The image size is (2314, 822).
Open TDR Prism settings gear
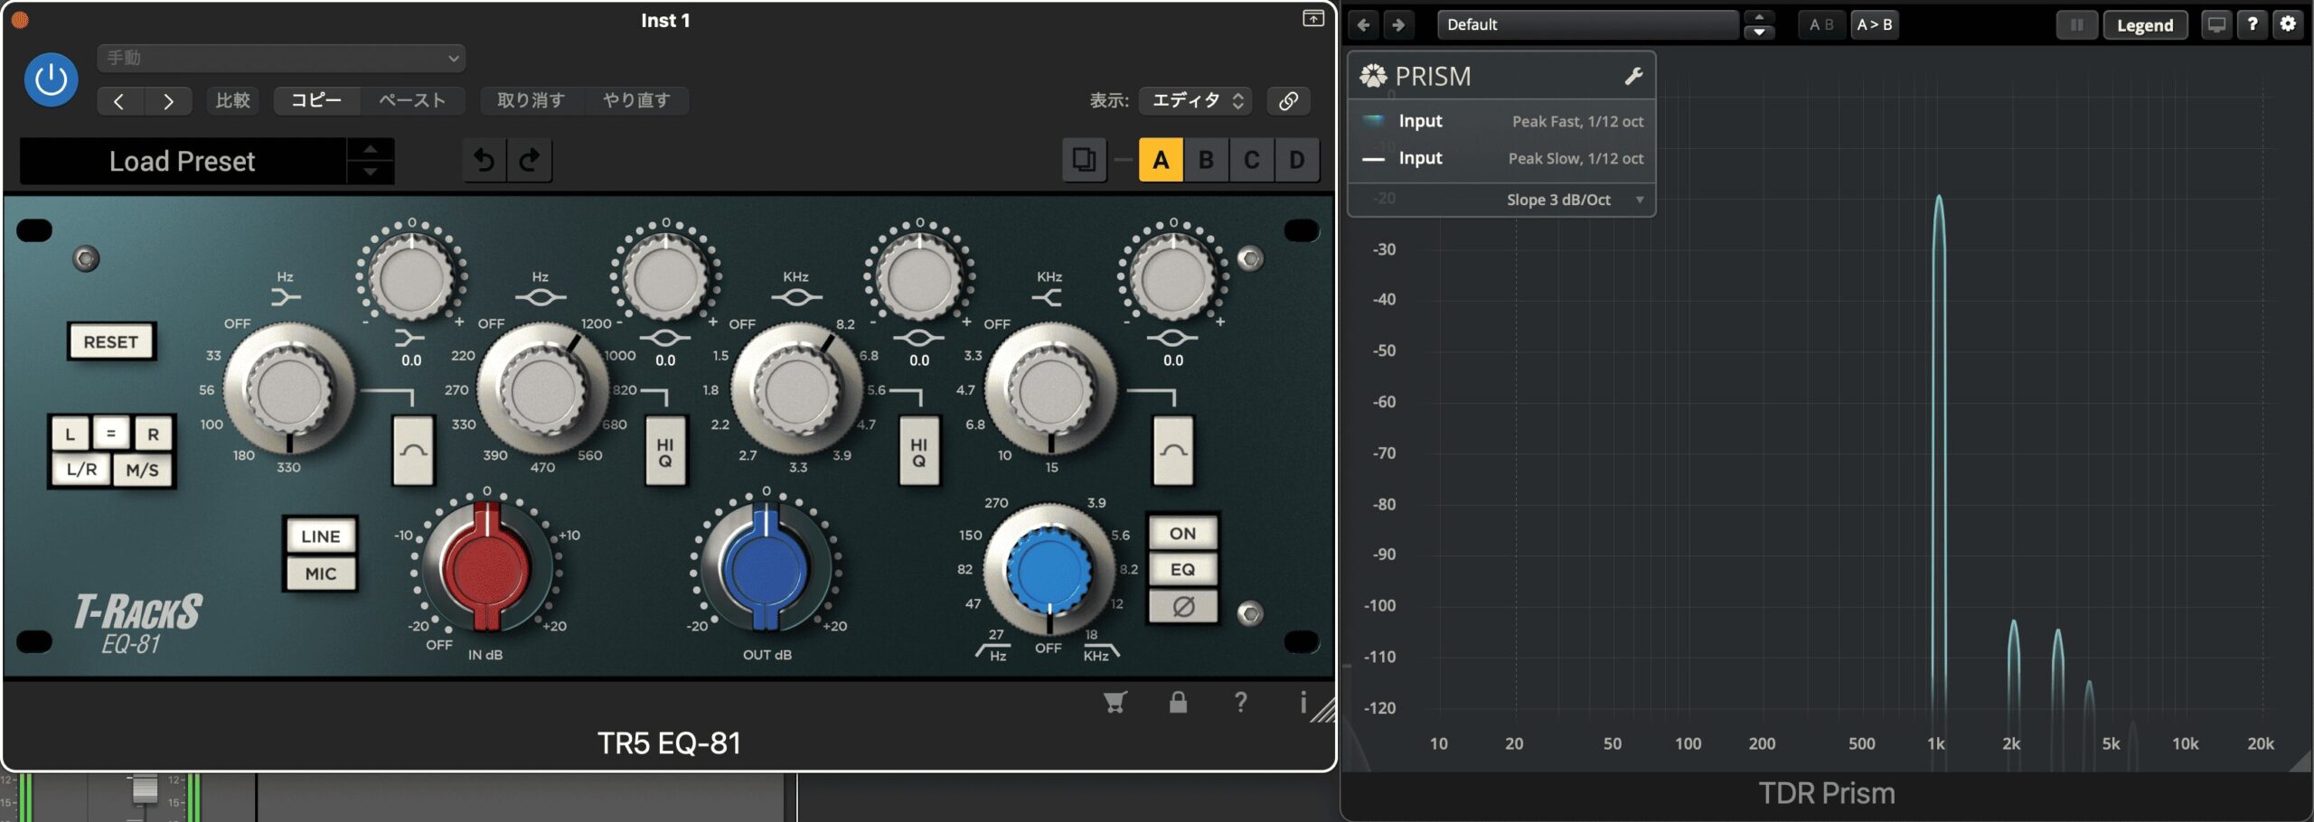coord(2288,24)
